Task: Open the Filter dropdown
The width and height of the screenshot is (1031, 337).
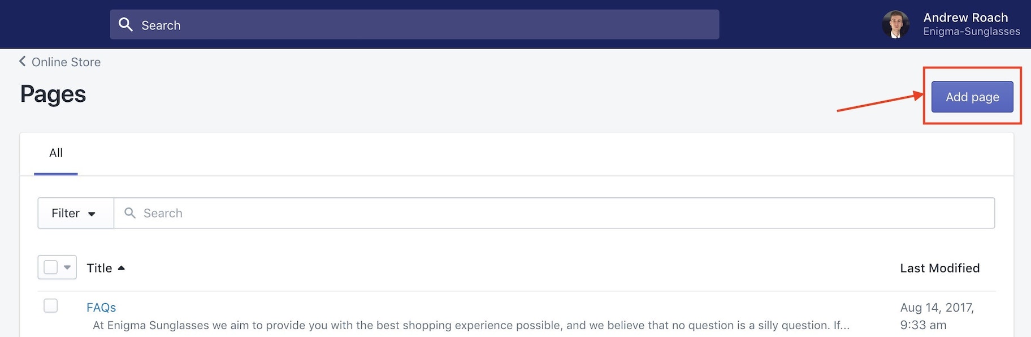Action: [x=75, y=213]
